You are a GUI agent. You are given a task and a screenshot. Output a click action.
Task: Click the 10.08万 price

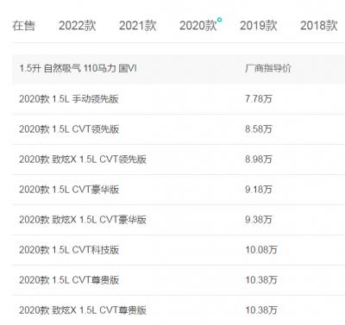tap(261, 250)
